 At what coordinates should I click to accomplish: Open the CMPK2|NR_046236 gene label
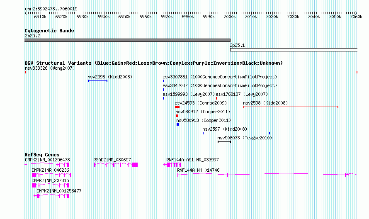[50, 170]
